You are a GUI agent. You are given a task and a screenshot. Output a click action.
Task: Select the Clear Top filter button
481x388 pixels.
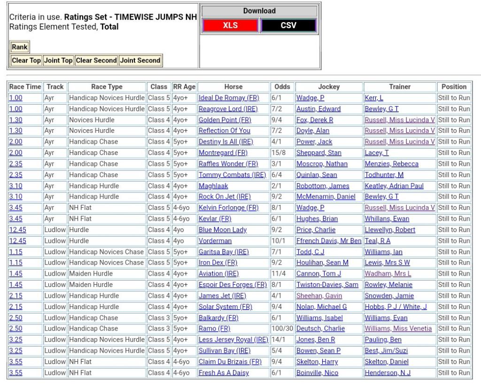click(26, 60)
